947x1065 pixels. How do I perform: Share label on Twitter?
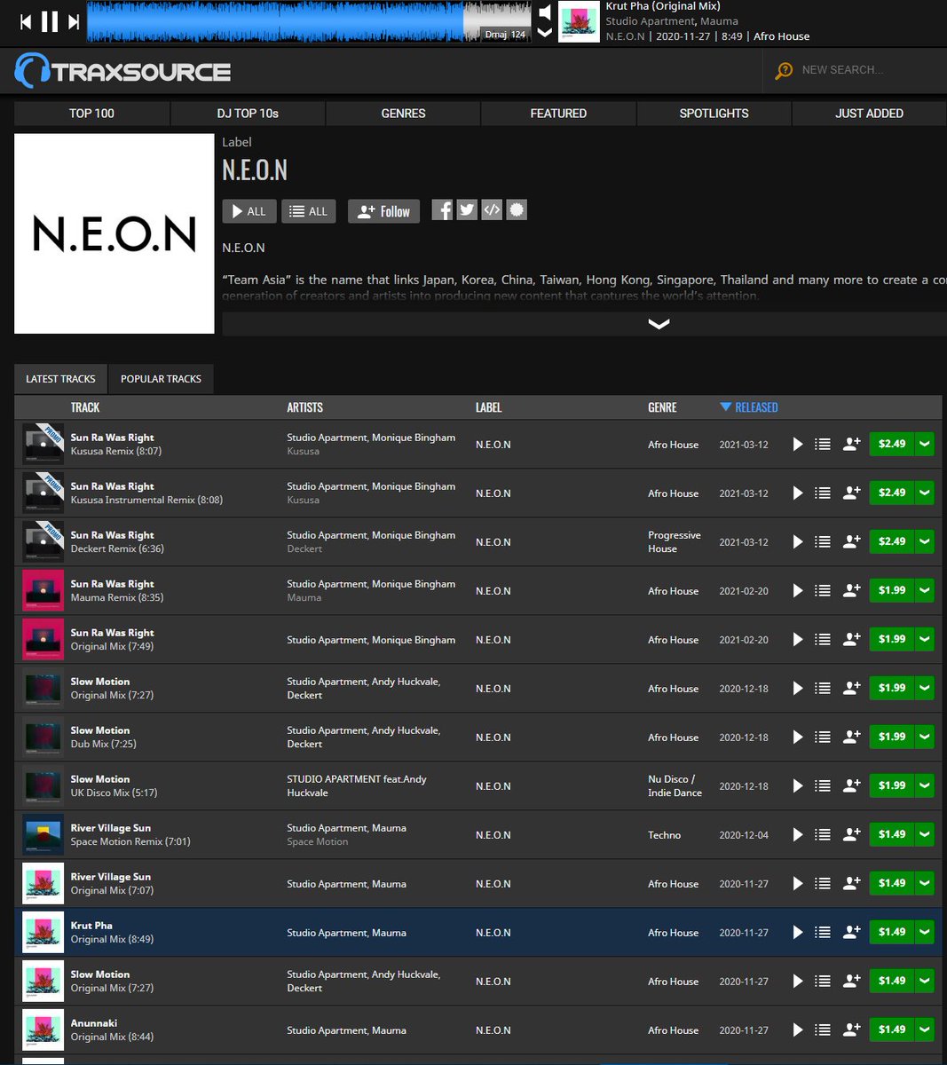coord(467,209)
